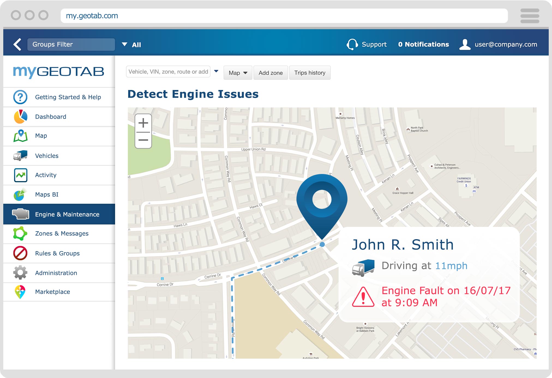552x378 pixels.
Task: Open Administration settings
Action: point(59,273)
